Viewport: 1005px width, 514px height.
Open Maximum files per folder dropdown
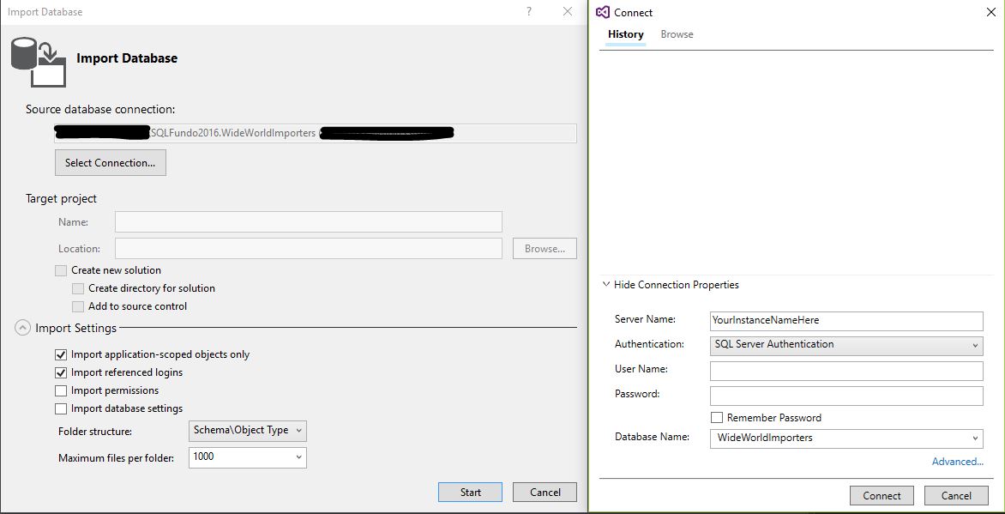(x=248, y=457)
